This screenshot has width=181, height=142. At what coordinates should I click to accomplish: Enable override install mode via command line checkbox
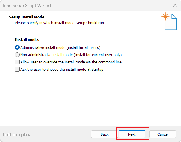pos(17,62)
